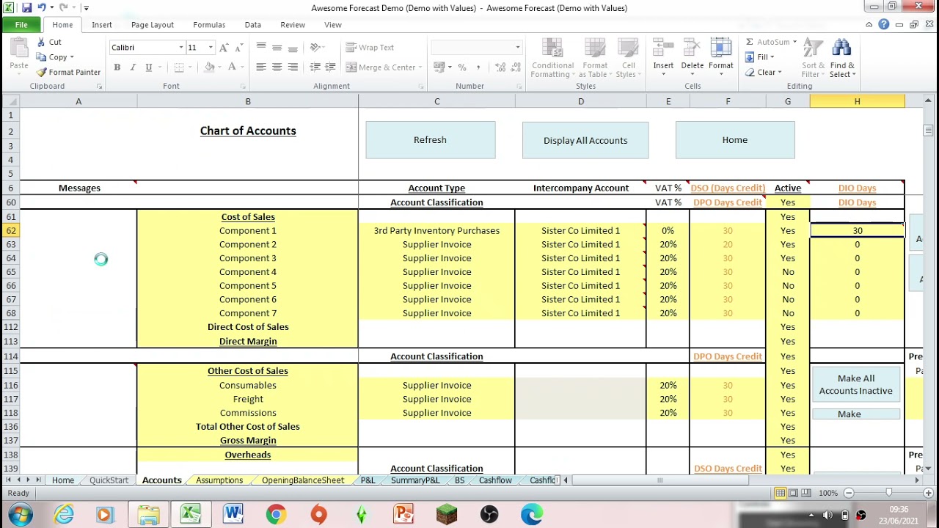Open the OpeningBalanceSheet sheet tab

pos(303,480)
